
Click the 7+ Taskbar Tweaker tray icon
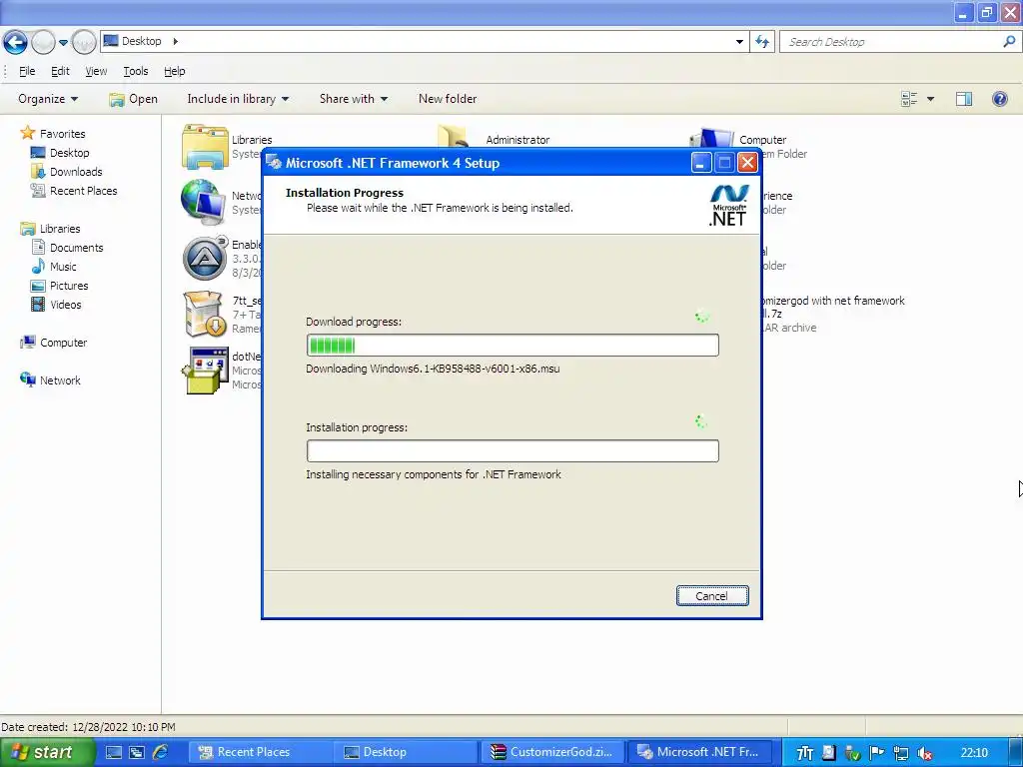[x=804, y=753]
